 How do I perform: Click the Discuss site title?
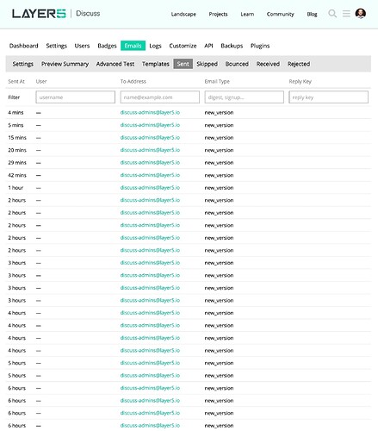coord(88,14)
